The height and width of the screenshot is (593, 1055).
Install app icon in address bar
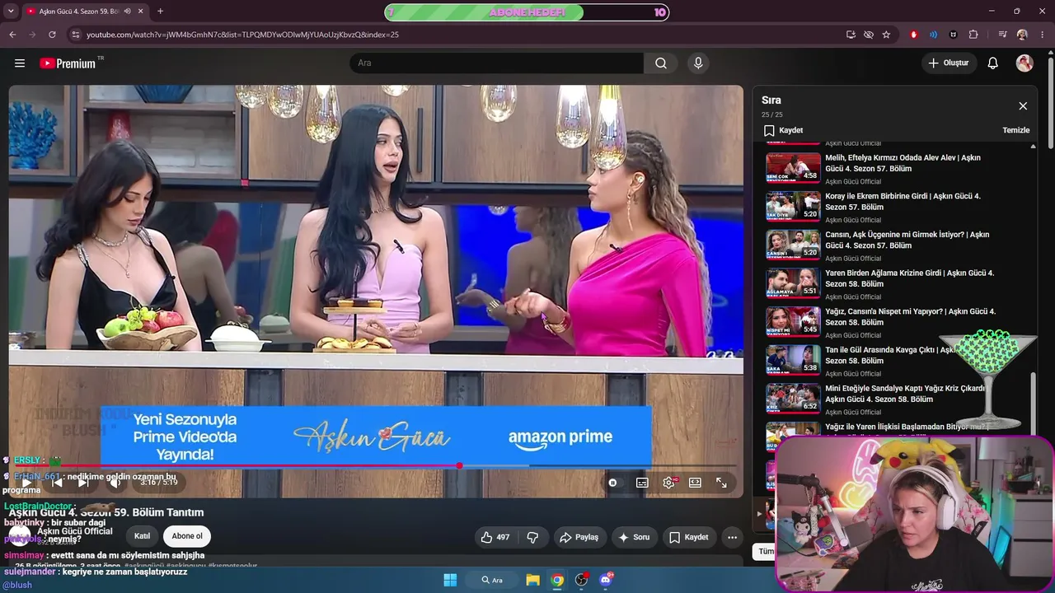pos(851,35)
